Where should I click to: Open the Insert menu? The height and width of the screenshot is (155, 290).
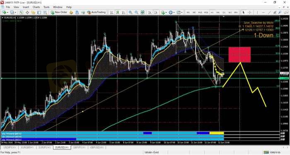26,7
